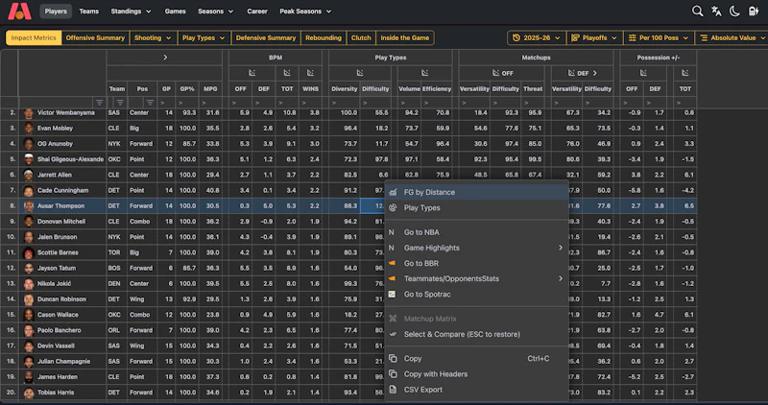Screen dimensions: 768x405
Task: Click the Play Types pie icon in menu
Action: click(393, 207)
